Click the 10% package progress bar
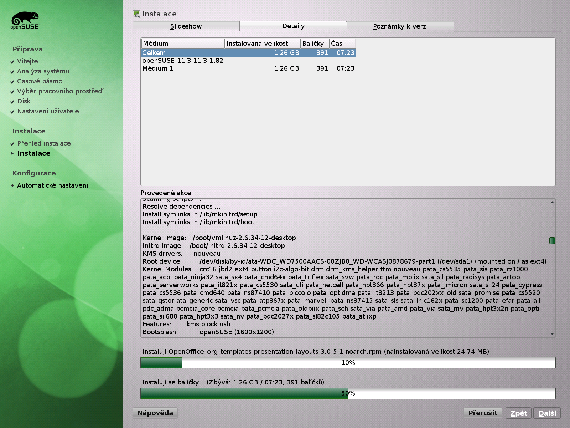The image size is (570, 428). [x=348, y=363]
